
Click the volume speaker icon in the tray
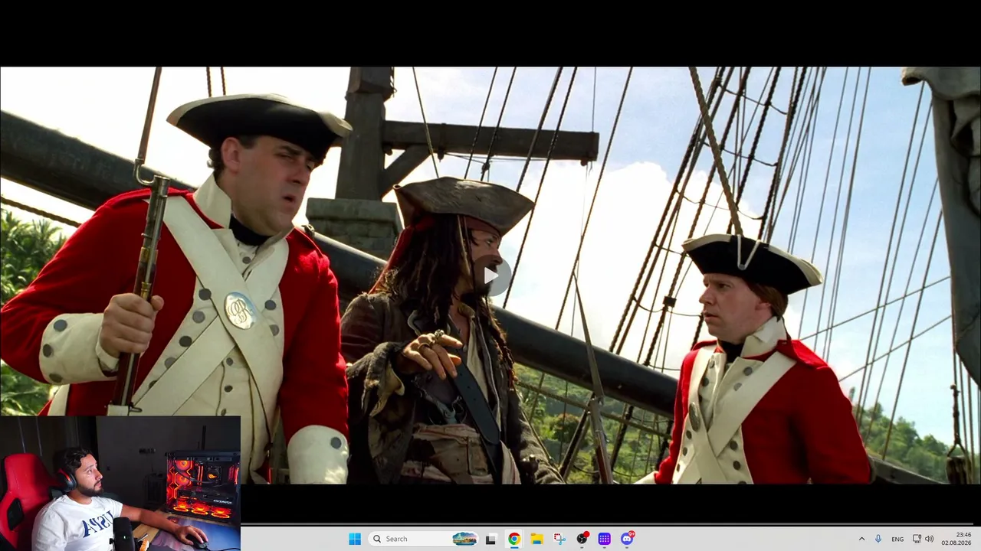[930, 539]
